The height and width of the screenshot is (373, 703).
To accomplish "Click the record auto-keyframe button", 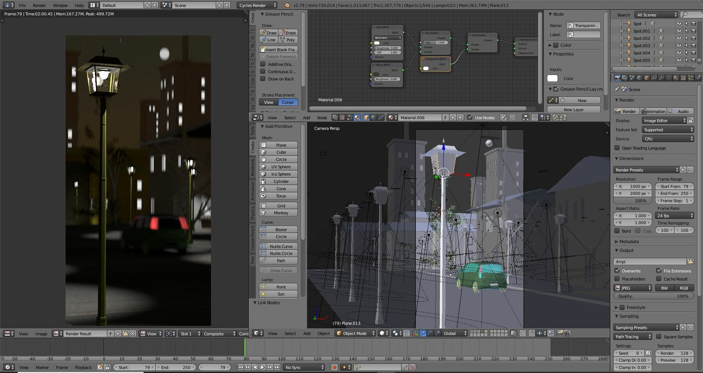I will pyautogui.click(x=334, y=367).
